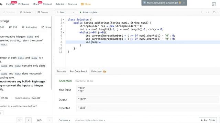The height and width of the screenshot is (123, 220).
Task: Go to previous problem arrow
Action: (28, 120)
